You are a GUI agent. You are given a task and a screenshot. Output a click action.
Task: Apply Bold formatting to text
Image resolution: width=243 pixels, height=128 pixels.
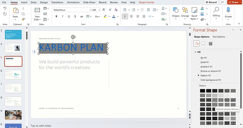point(56,16)
